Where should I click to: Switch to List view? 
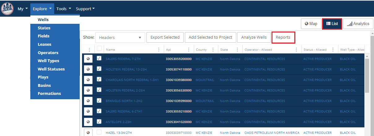click(x=332, y=24)
